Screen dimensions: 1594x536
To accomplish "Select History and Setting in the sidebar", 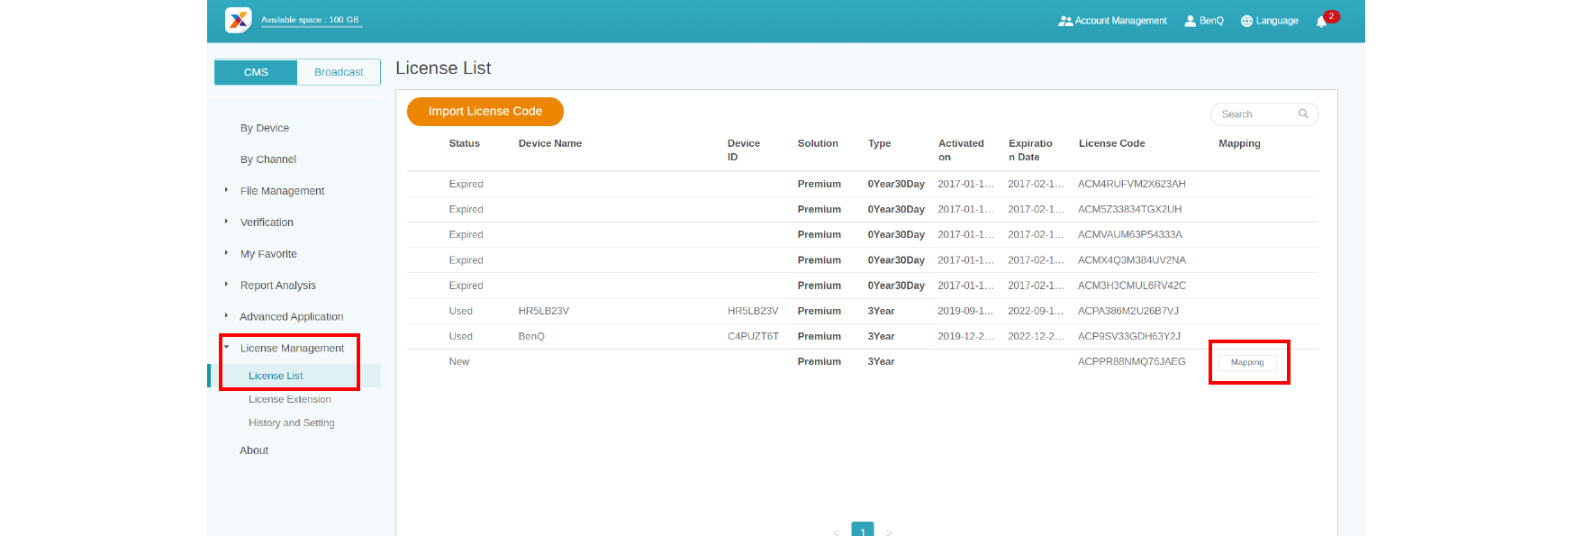I will pyautogui.click(x=291, y=422).
